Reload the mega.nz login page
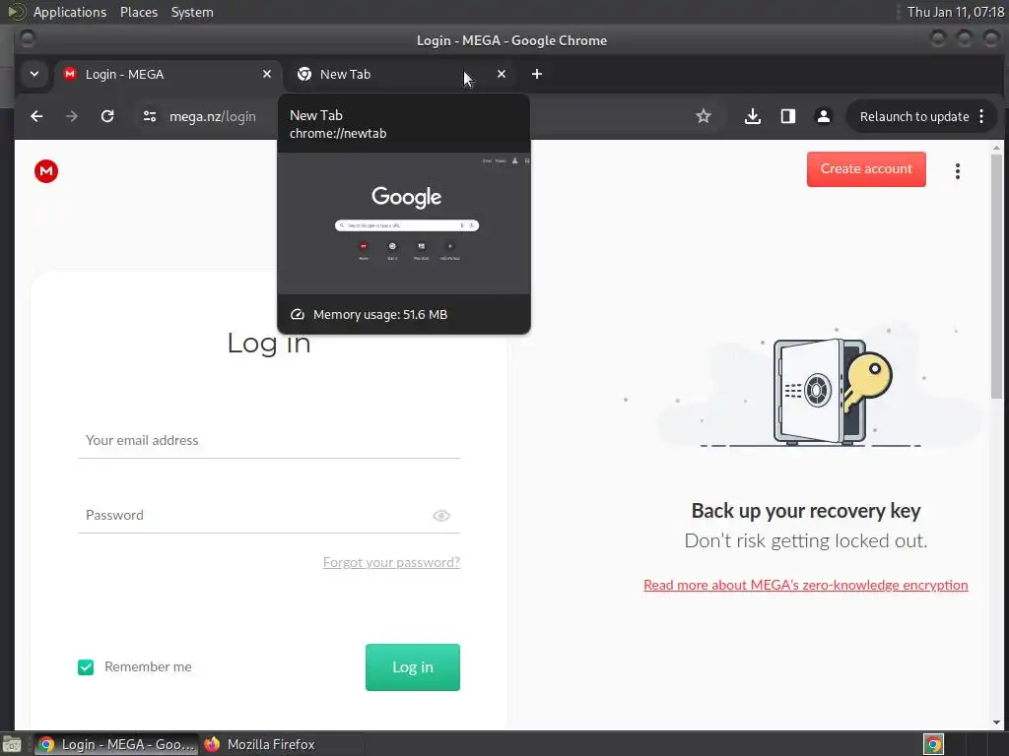This screenshot has width=1009, height=756. pyautogui.click(x=107, y=116)
